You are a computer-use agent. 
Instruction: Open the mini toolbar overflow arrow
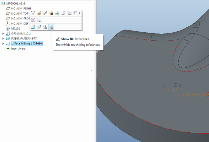pyautogui.click(x=80, y=13)
